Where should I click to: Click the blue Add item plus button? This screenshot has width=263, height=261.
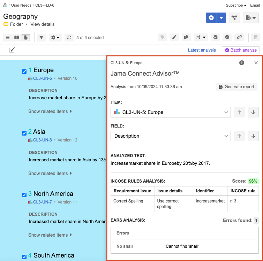(x=211, y=18)
